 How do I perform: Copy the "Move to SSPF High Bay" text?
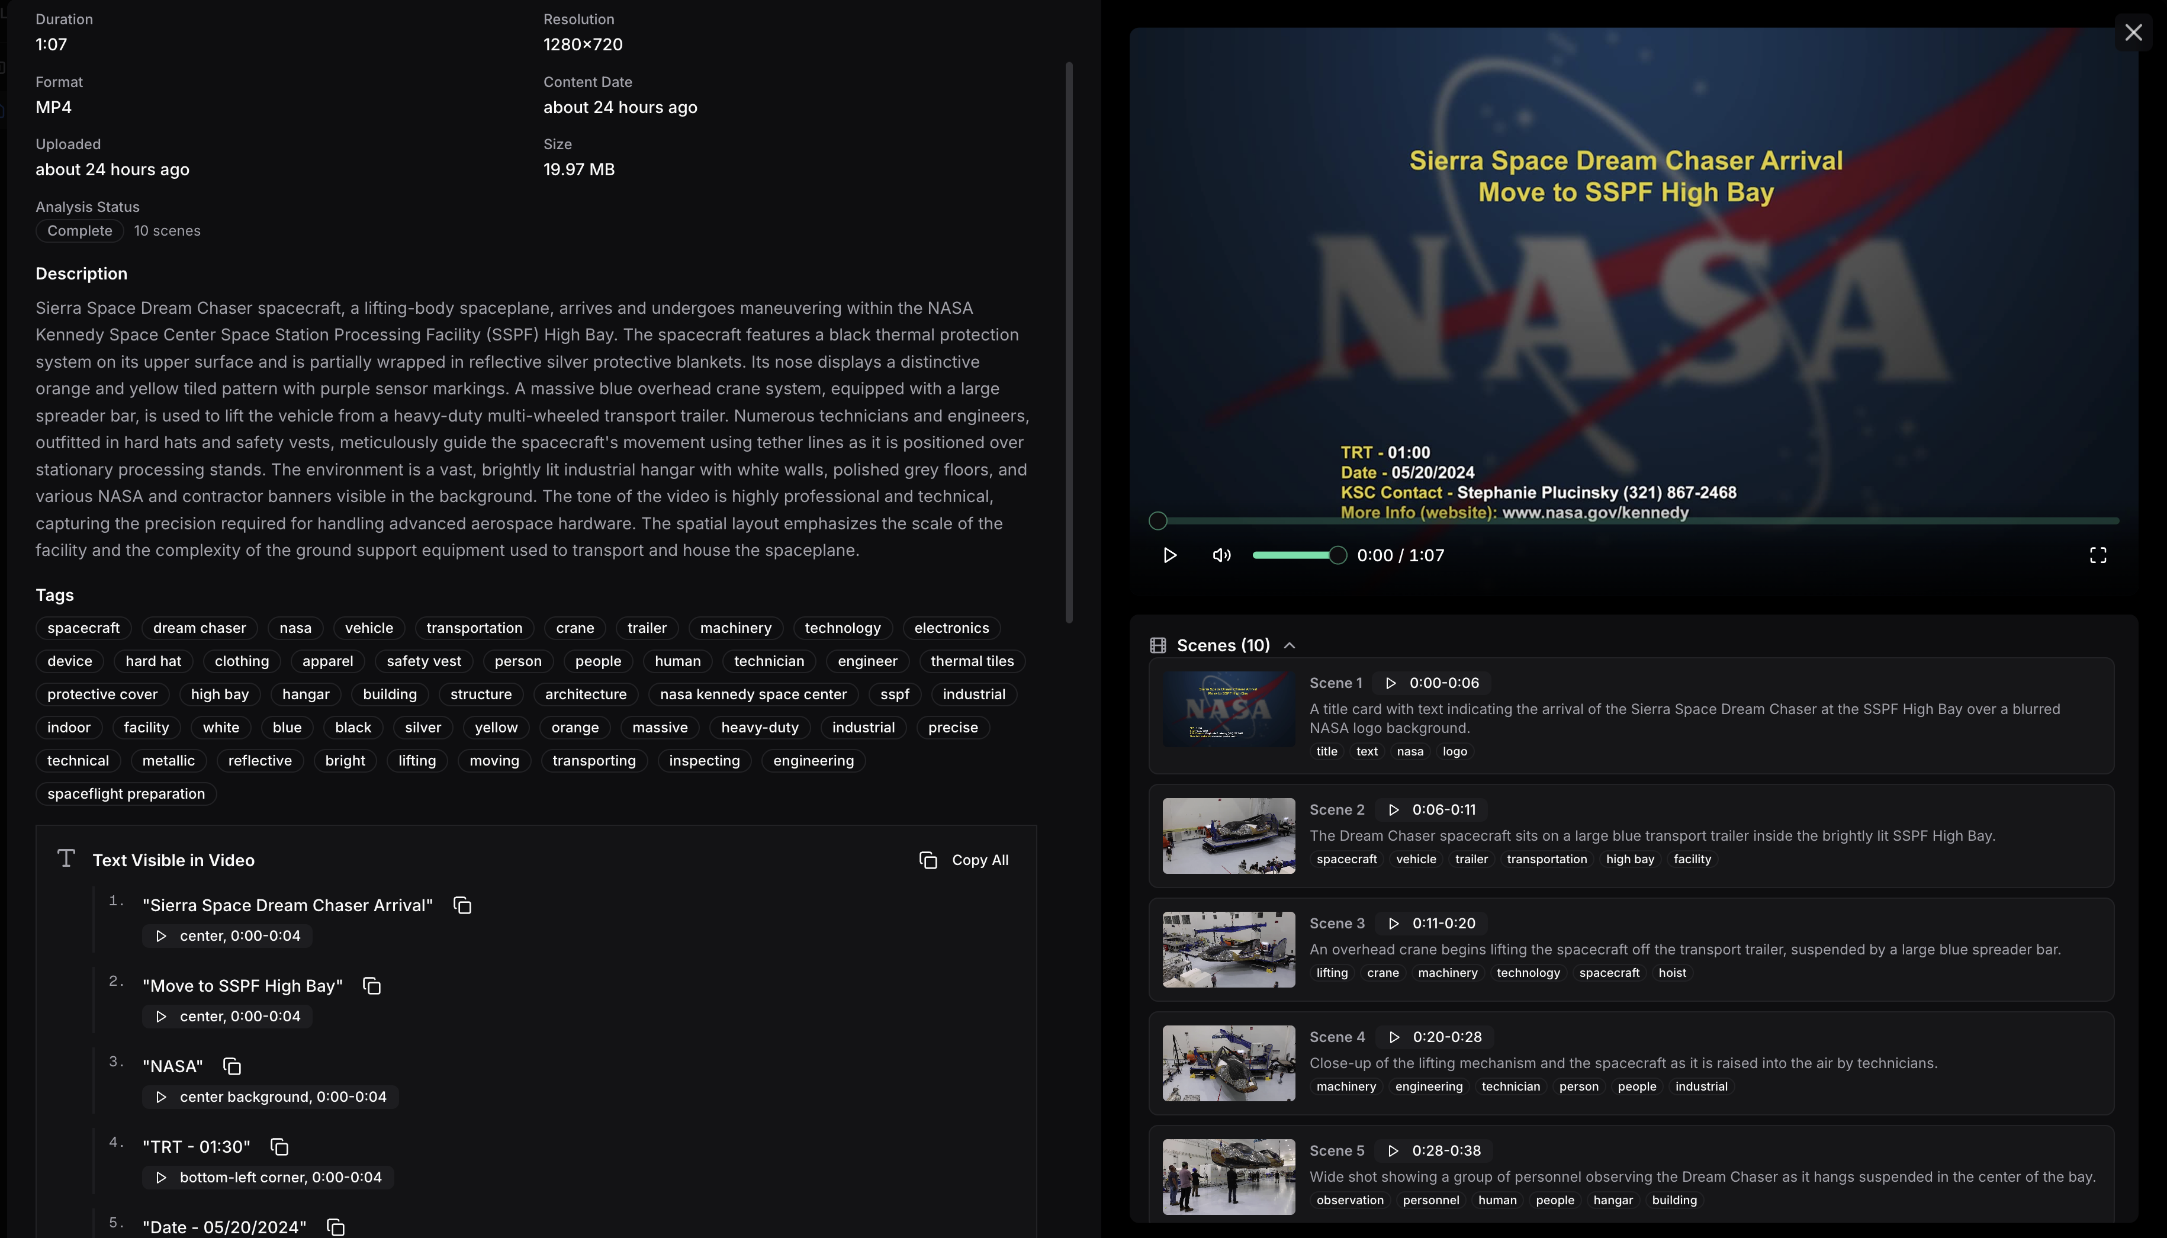pos(371,985)
